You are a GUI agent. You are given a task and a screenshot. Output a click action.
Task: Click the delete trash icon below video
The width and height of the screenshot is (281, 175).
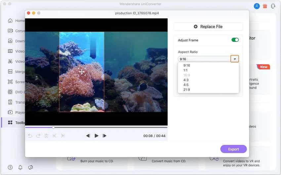46,136
